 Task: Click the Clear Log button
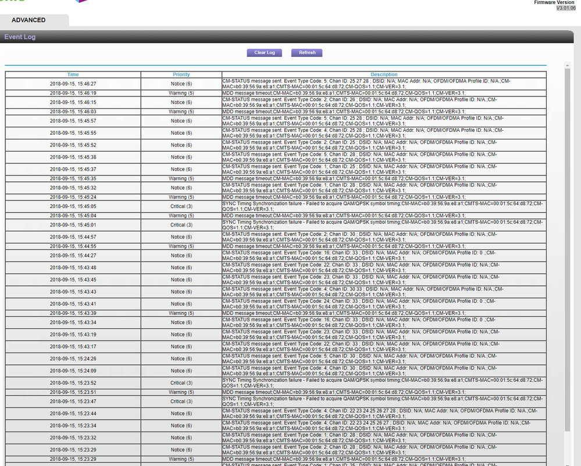tap(264, 52)
